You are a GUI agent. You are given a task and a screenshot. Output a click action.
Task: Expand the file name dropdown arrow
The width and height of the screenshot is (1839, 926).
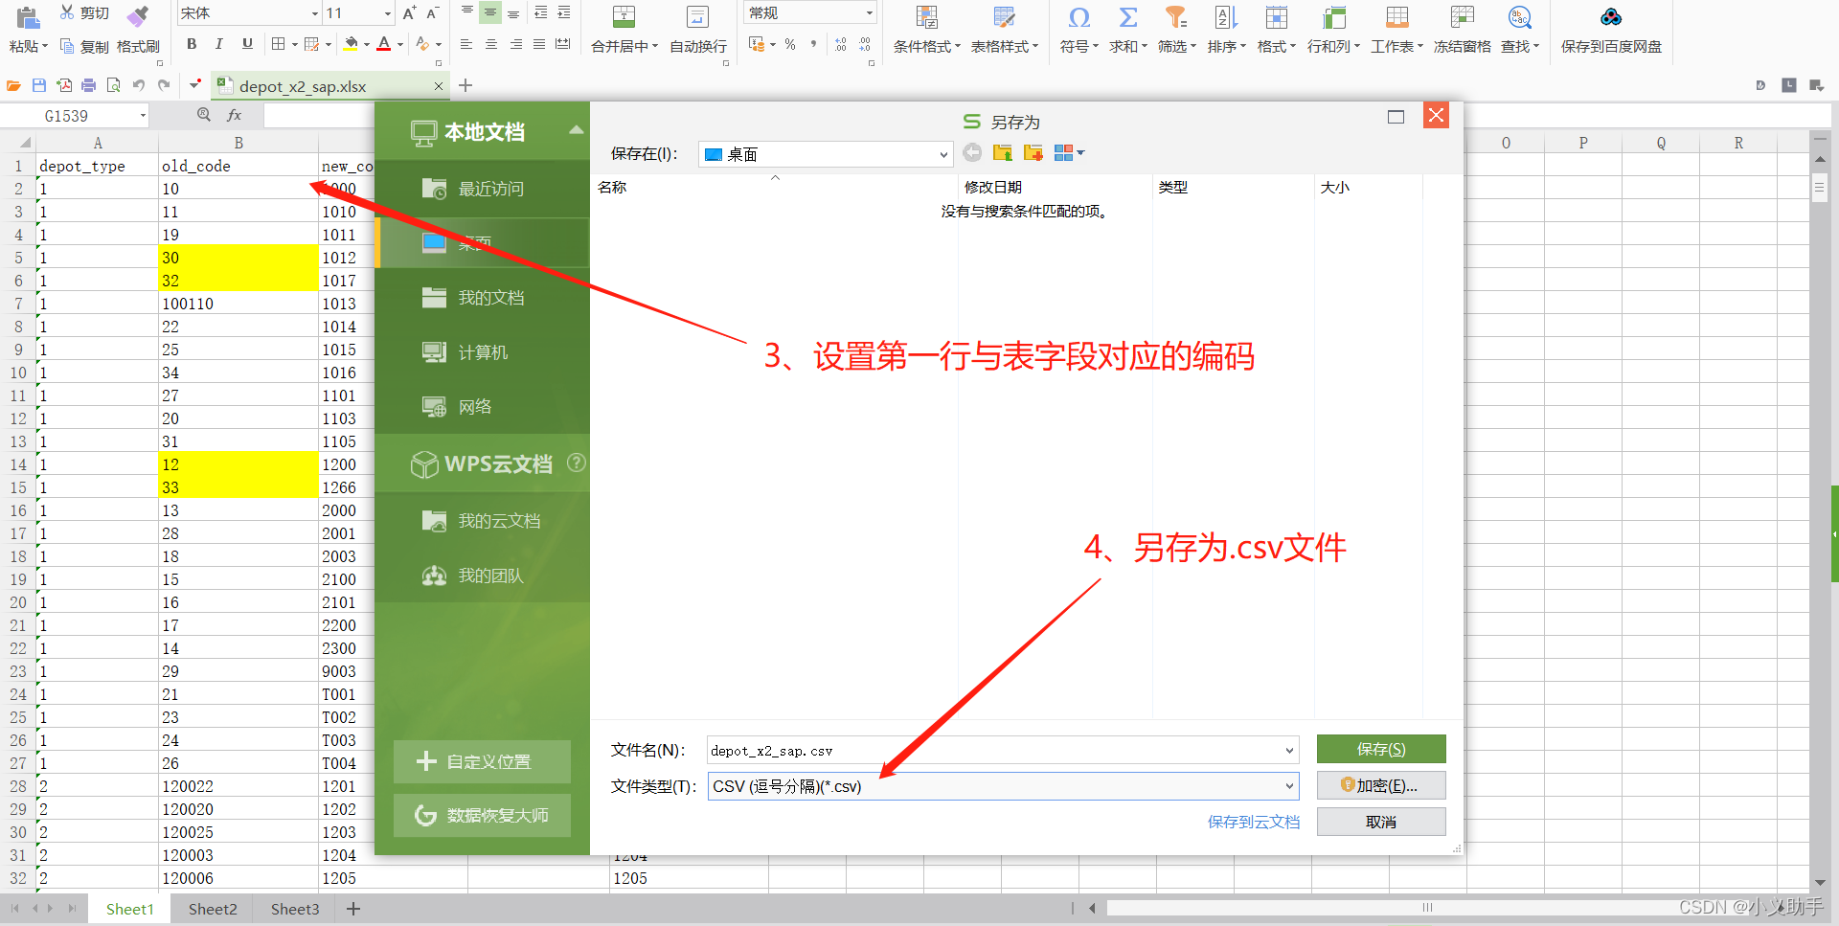tap(1289, 751)
